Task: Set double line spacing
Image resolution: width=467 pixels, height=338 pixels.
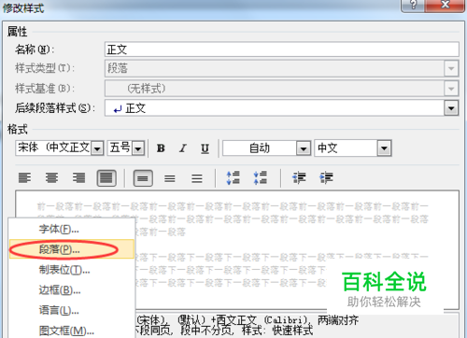Action: coord(197,178)
